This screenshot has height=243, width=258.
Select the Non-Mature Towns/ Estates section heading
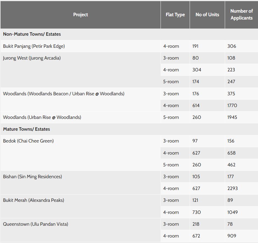[32, 34]
